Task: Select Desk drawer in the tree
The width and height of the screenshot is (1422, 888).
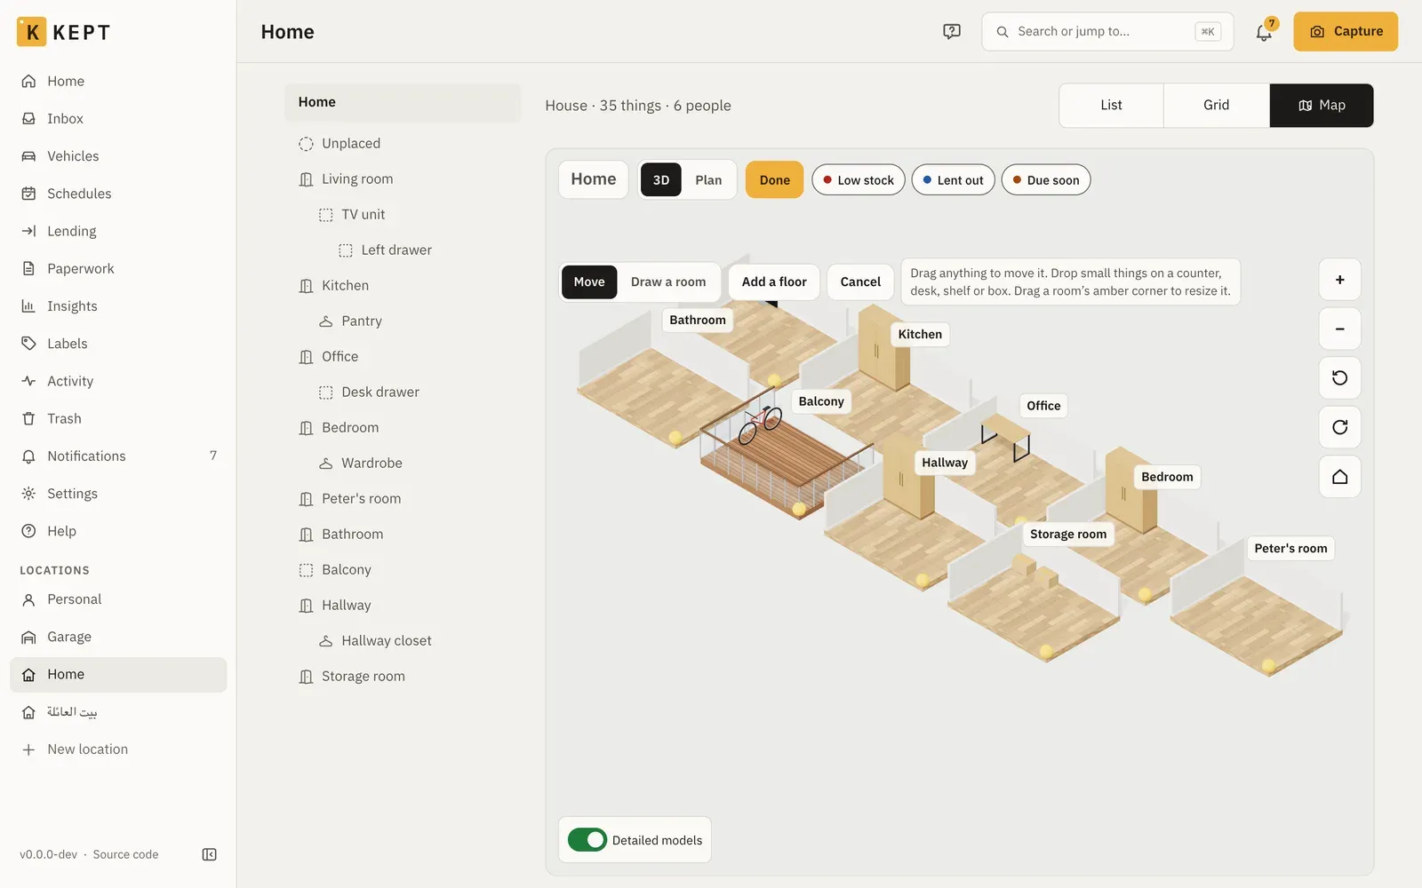Action: [403, 392]
